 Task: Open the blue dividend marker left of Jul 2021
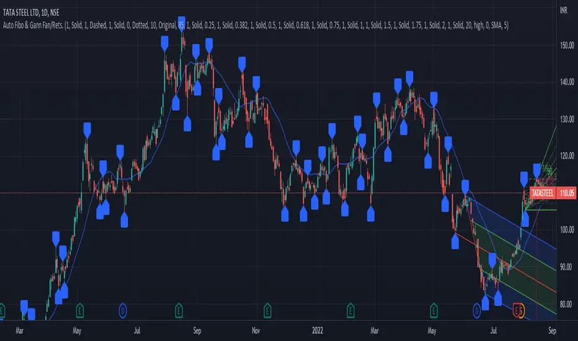(x=123, y=311)
